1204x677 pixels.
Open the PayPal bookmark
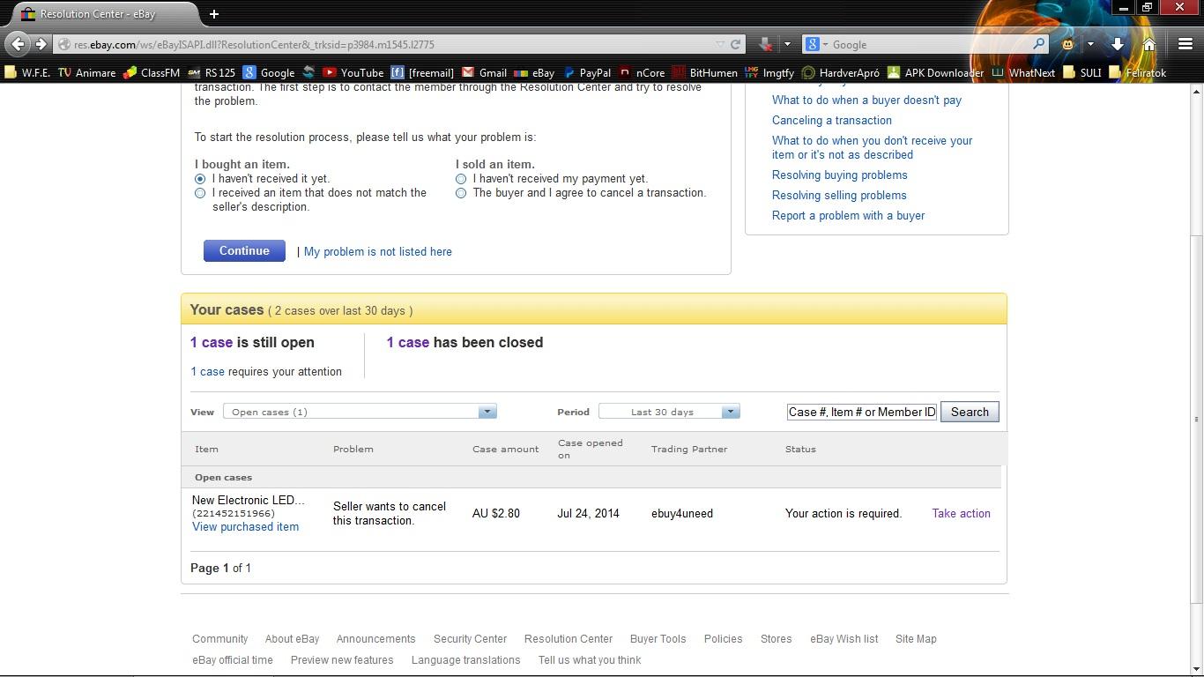586,72
